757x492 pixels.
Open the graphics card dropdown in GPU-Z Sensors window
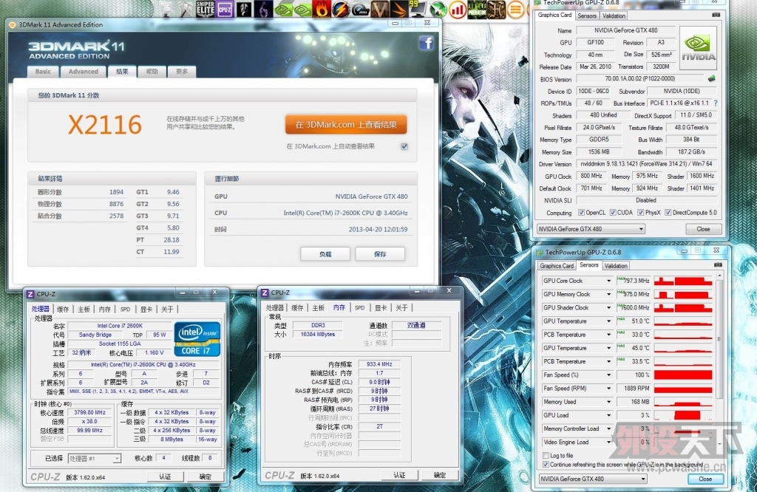coord(593,479)
